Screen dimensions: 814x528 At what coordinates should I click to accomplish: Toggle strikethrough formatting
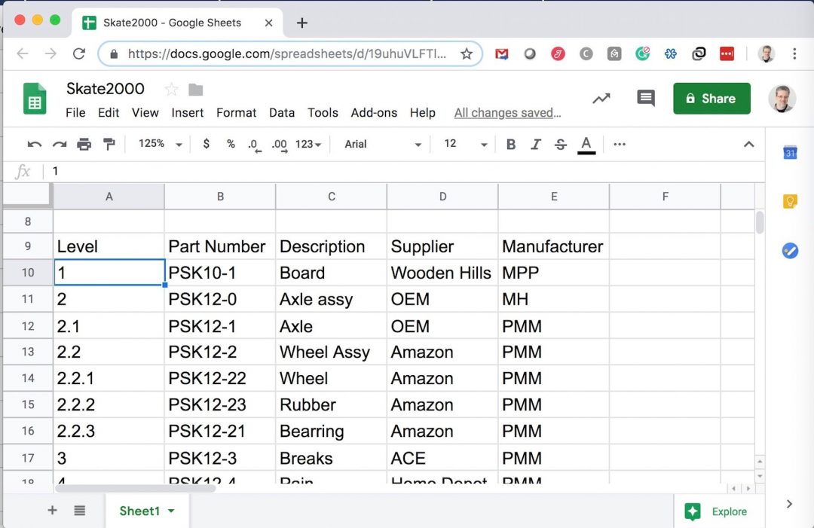tap(561, 144)
